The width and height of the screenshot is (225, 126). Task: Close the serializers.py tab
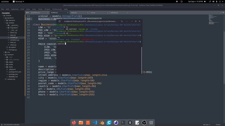click(x=48, y=13)
